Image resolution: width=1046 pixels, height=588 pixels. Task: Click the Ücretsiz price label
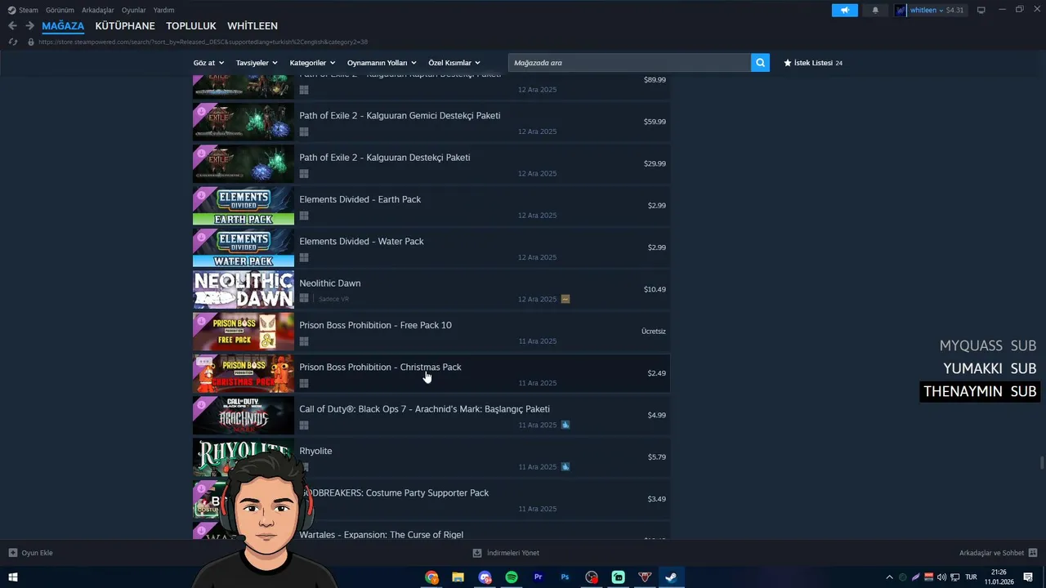[654, 332]
